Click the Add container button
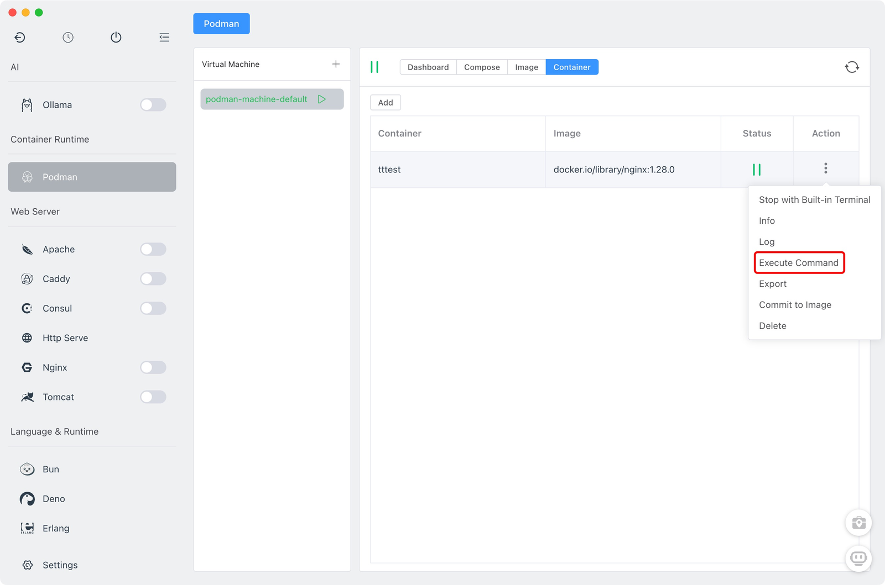885x585 pixels. tap(386, 103)
